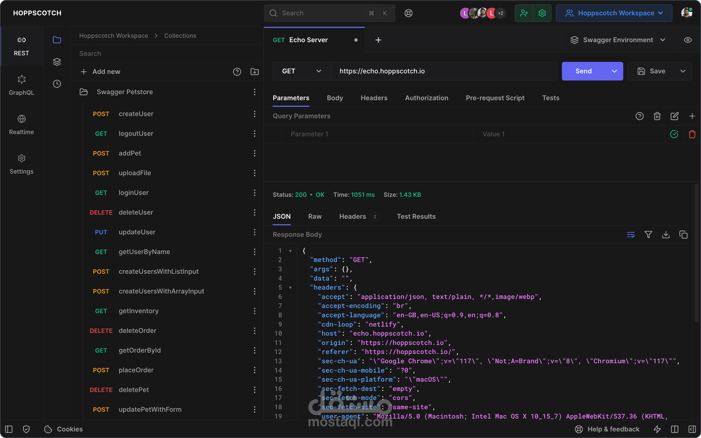Toggle the first query parameter active state

[674, 134]
